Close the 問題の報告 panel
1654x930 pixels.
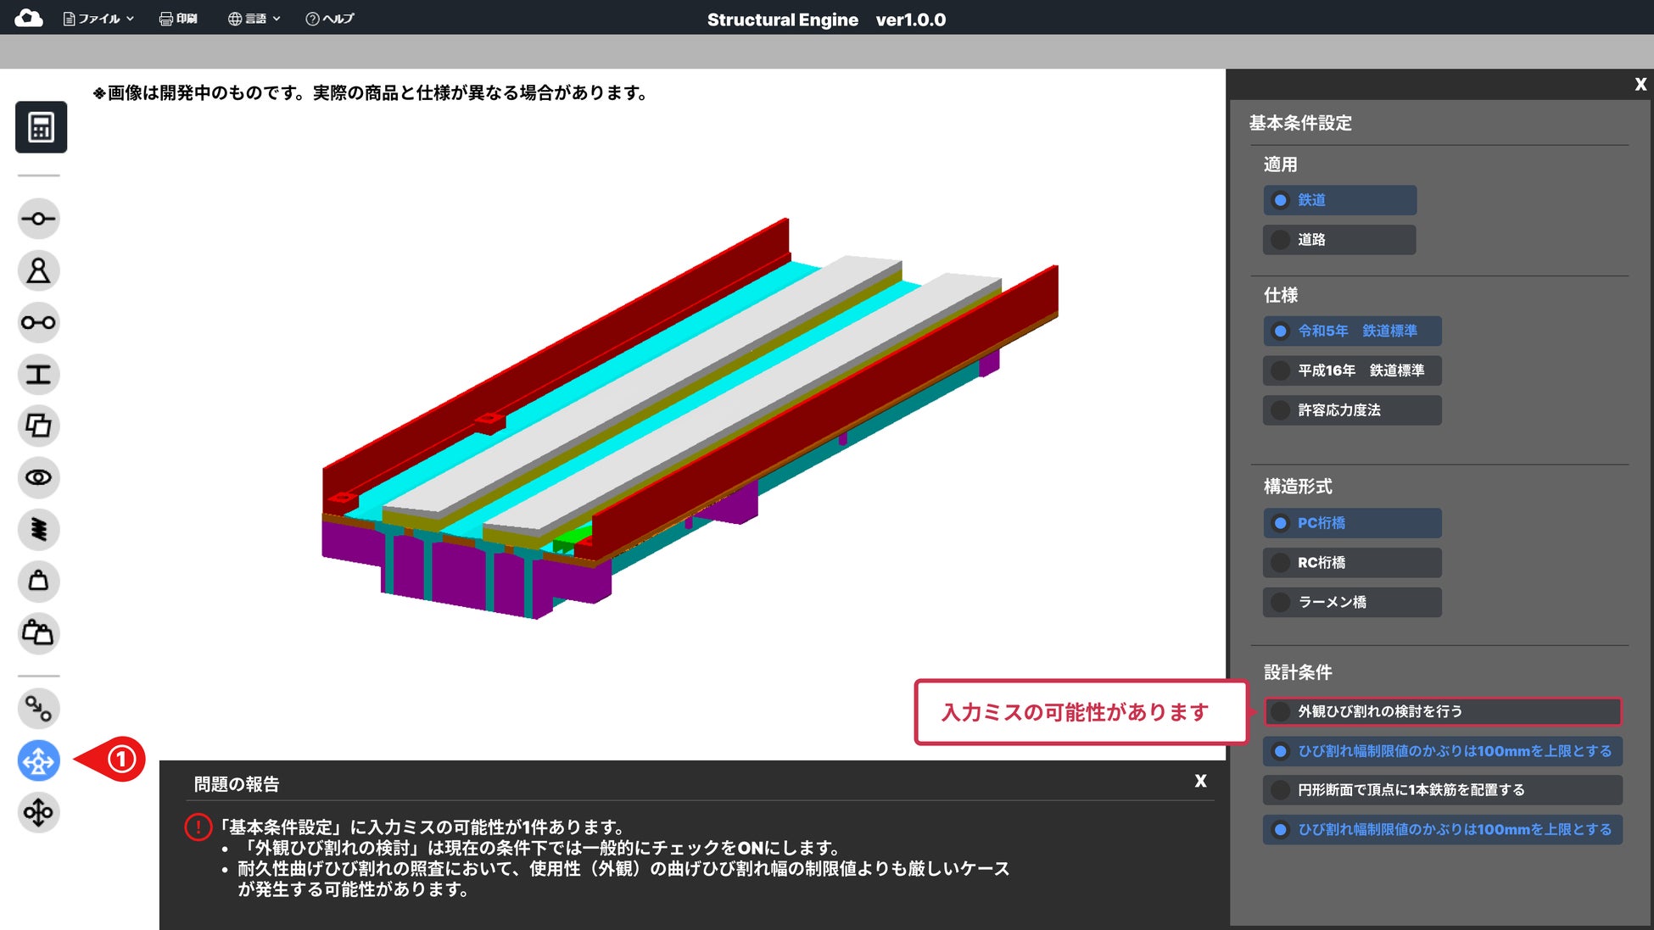[1200, 781]
